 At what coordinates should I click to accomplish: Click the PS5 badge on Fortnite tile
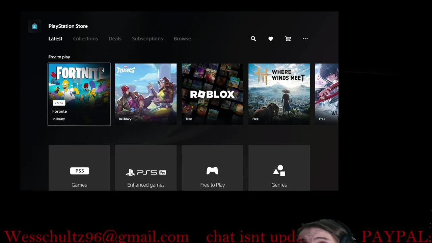pyautogui.click(x=59, y=103)
